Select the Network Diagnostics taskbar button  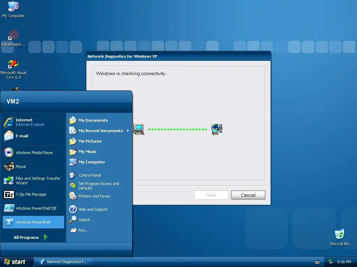tap(64, 262)
